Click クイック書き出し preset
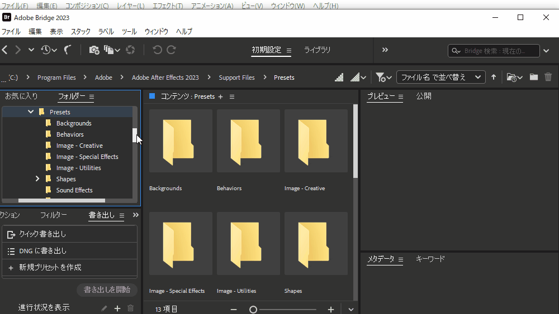 click(69, 234)
